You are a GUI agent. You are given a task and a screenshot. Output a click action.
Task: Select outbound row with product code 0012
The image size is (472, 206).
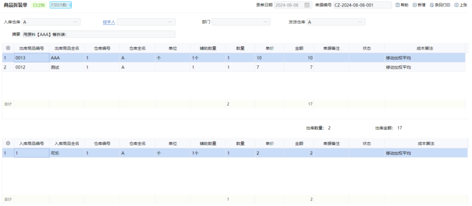click(32, 67)
